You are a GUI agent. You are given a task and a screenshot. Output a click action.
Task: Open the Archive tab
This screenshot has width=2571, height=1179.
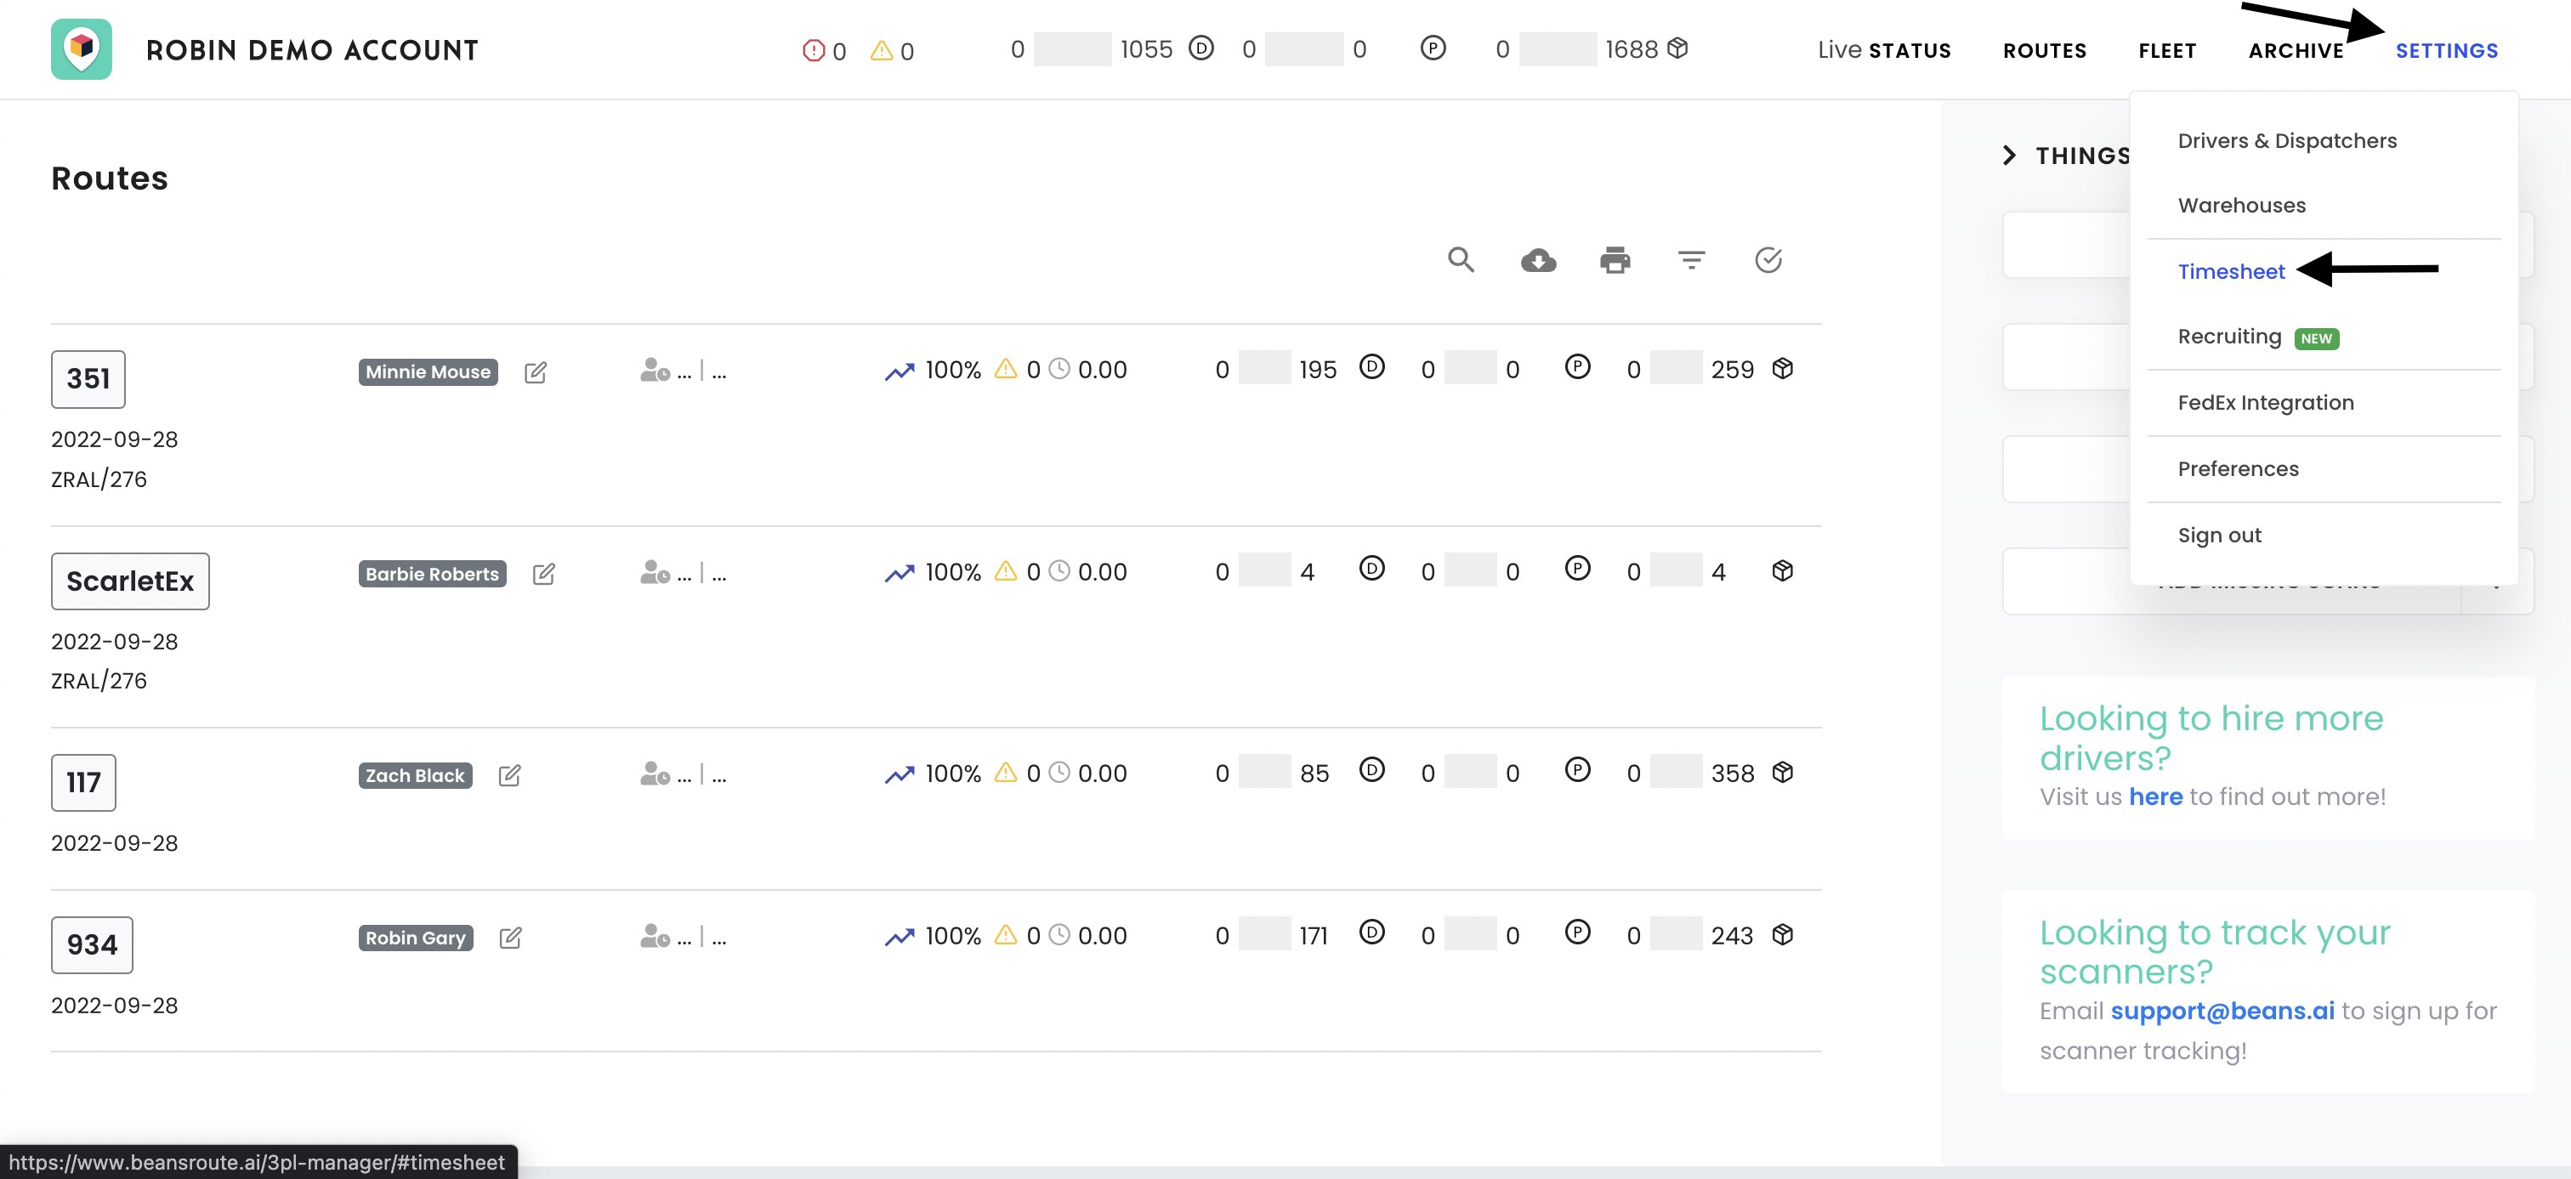tap(2296, 51)
